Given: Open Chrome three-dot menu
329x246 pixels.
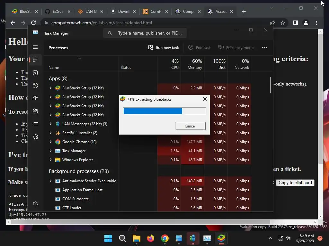Looking at the screenshot, I should tap(316, 23).
